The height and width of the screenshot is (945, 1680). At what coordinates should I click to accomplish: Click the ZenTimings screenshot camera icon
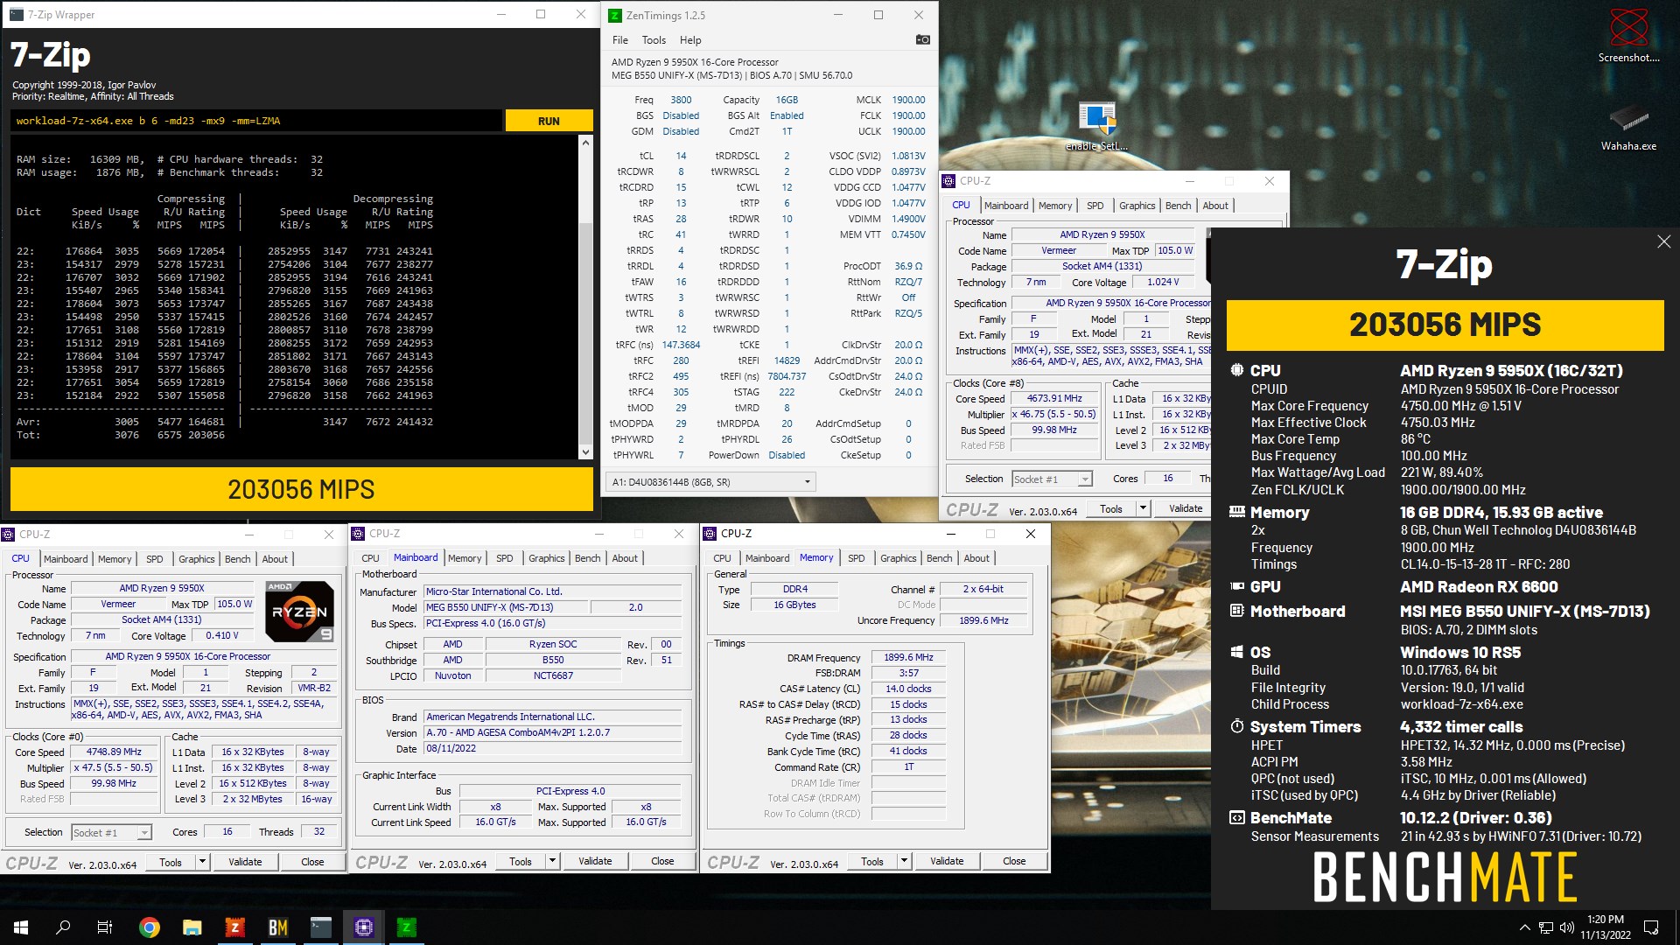[922, 39]
